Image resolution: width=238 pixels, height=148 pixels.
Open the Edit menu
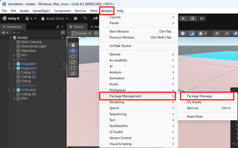[13, 11]
